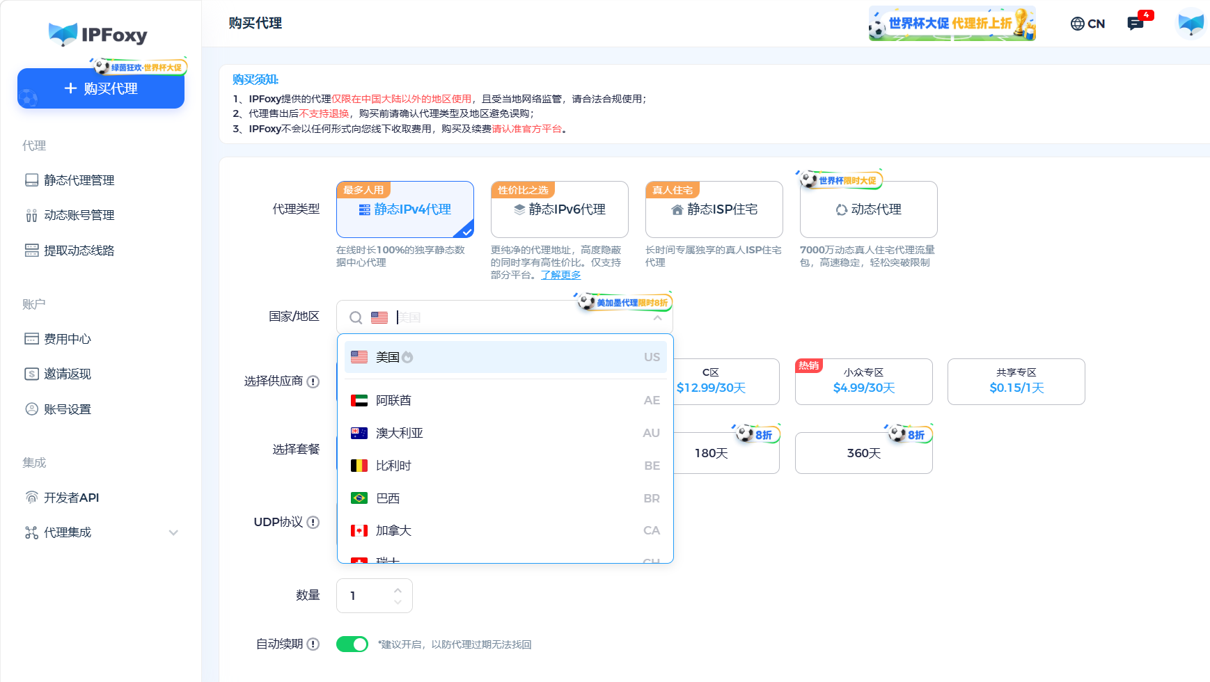Image resolution: width=1210 pixels, height=682 pixels.
Task: Open 开发者API in the sidebar
Action: [71, 498]
